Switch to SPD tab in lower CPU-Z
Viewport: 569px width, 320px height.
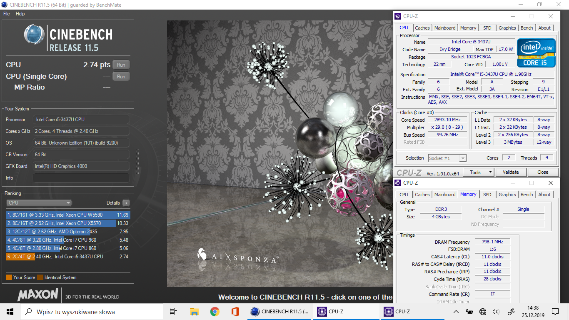[487, 195]
